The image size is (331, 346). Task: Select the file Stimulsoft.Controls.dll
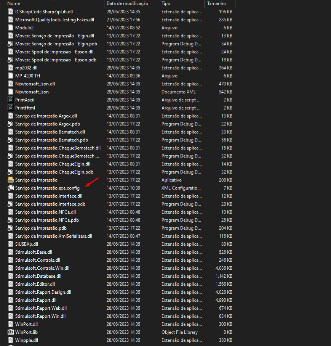point(38,260)
